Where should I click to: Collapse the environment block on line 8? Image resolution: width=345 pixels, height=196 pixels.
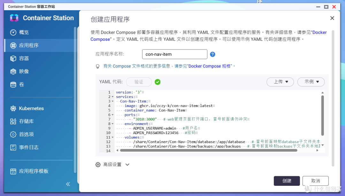coord(113,124)
